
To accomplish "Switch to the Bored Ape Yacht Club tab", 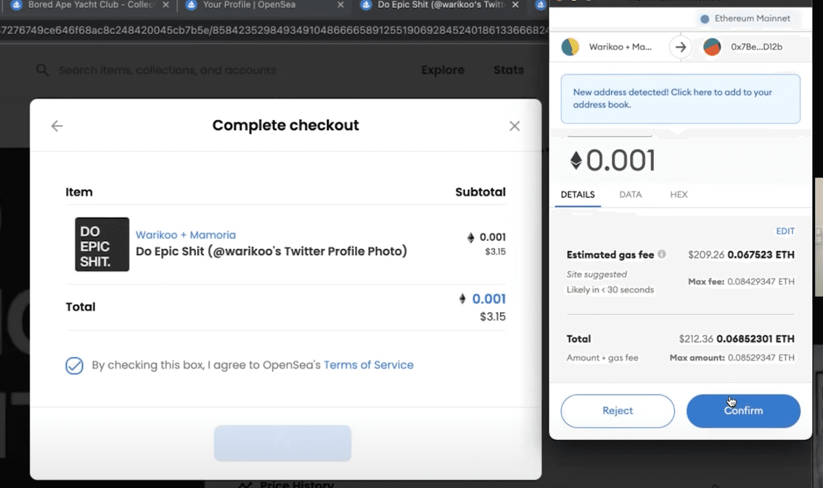I will pyautogui.click(x=90, y=5).
